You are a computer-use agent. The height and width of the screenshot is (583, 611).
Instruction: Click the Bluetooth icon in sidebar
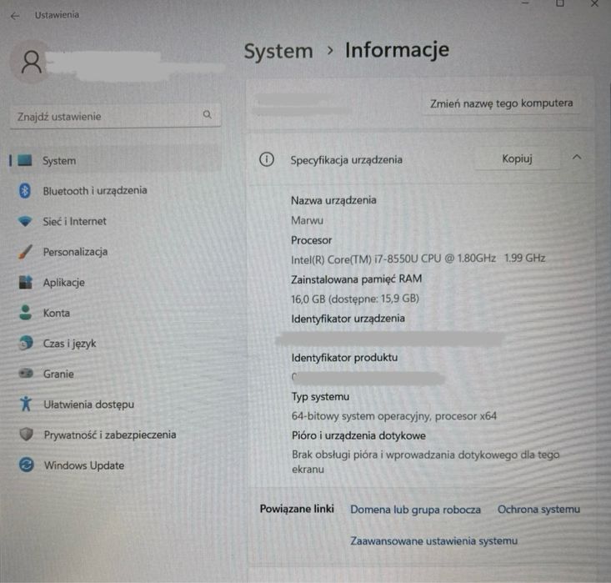click(25, 191)
